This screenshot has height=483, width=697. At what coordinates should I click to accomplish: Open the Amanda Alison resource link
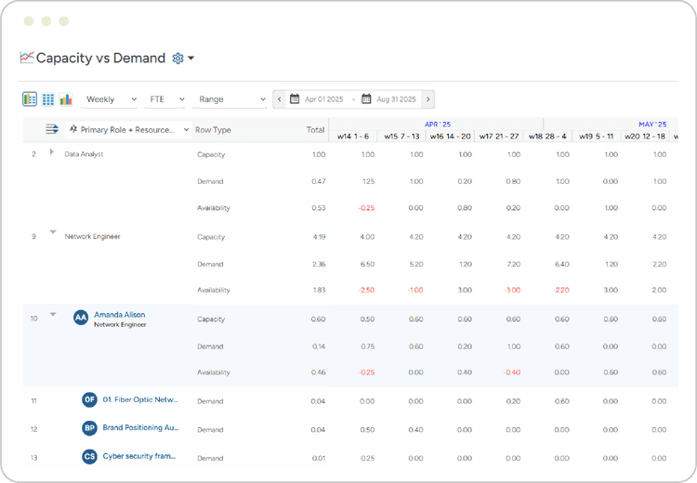pos(119,315)
